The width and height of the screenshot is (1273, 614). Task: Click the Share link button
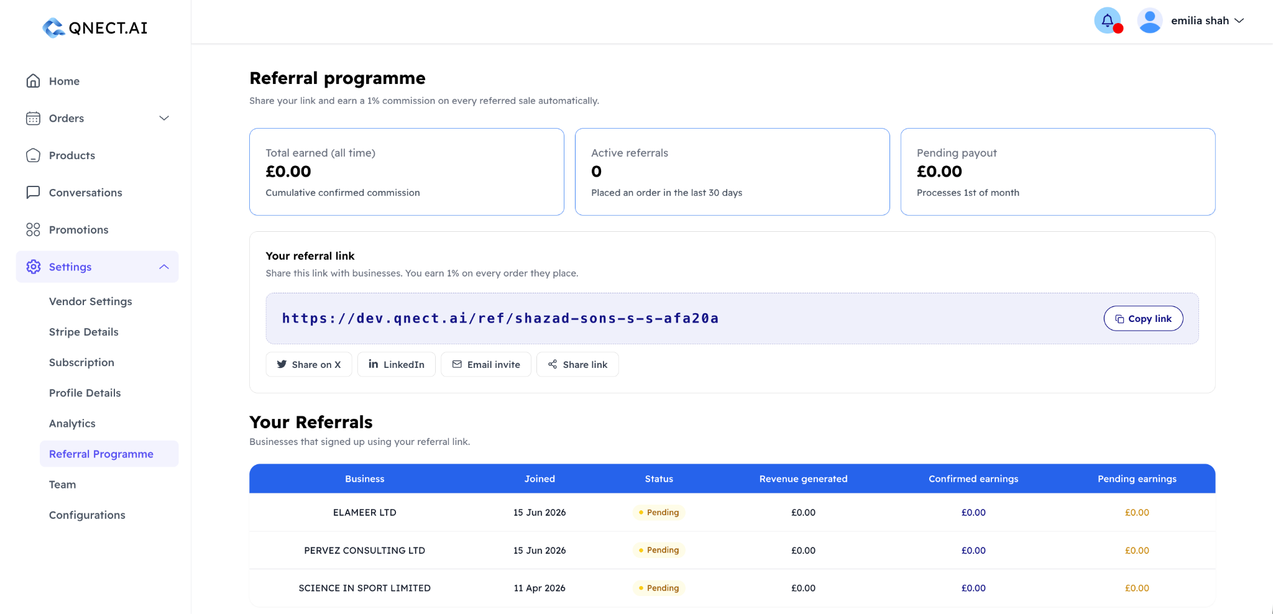(577, 364)
